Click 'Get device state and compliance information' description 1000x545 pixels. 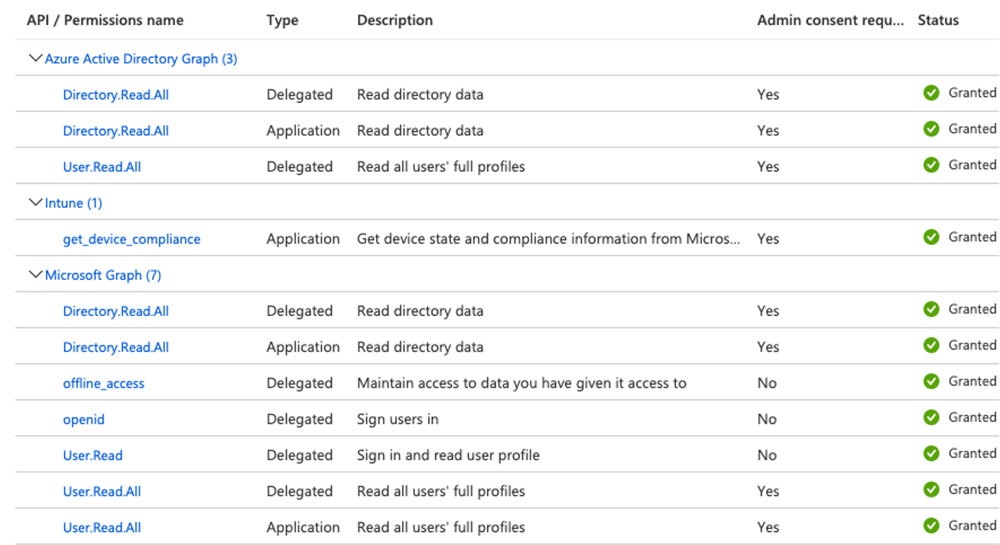click(x=548, y=239)
